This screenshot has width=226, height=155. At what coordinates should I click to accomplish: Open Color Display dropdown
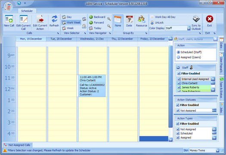tap(189, 28)
